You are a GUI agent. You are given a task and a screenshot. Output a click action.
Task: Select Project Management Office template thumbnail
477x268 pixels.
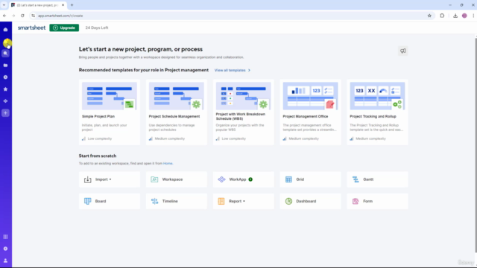(310, 96)
